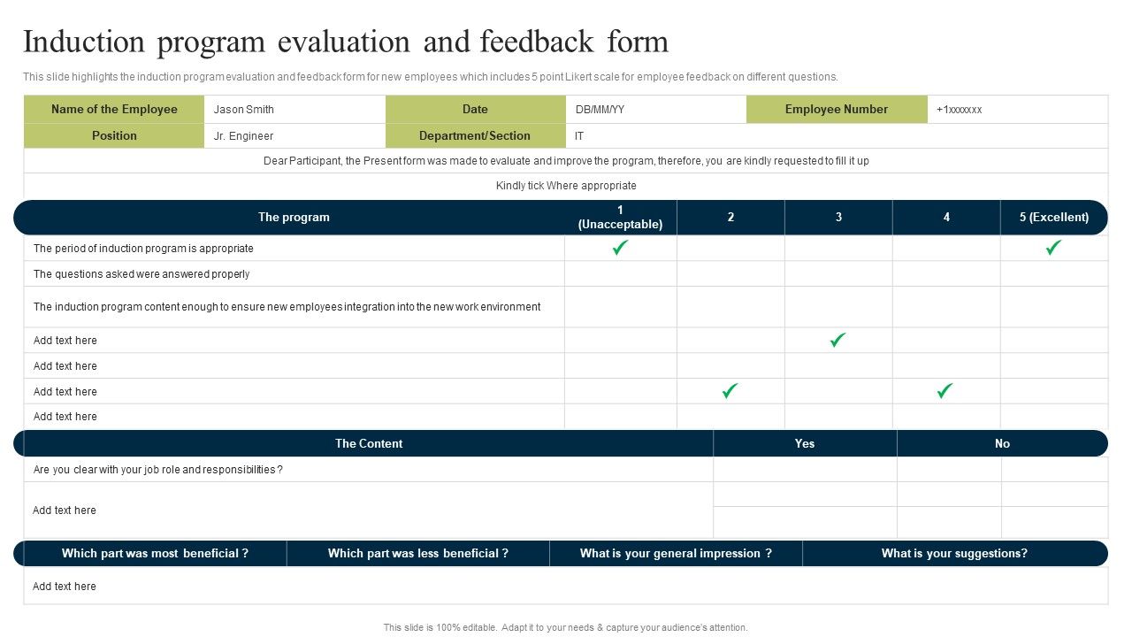Click the green checkmark in column 3
1132x637 pixels.
[838, 340]
